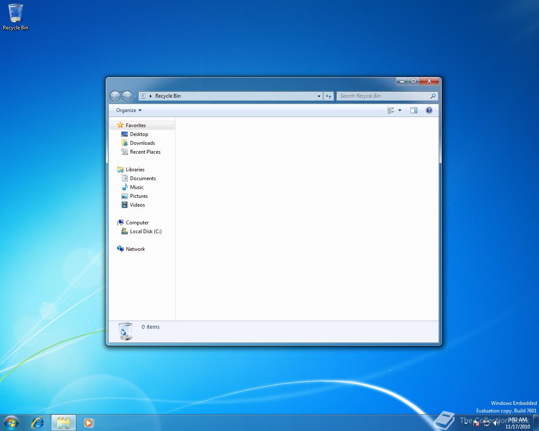
Task: Select Pictures under Libraries
Action: coord(138,196)
